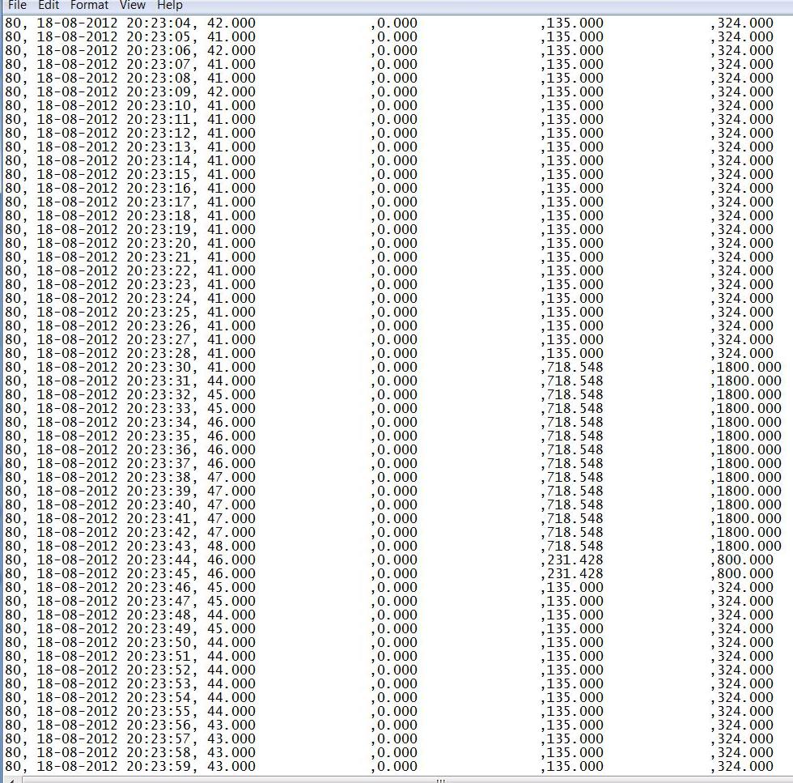Click the timestamp 20:23:37
This screenshot has width=793, height=783.
click(x=159, y=464)
